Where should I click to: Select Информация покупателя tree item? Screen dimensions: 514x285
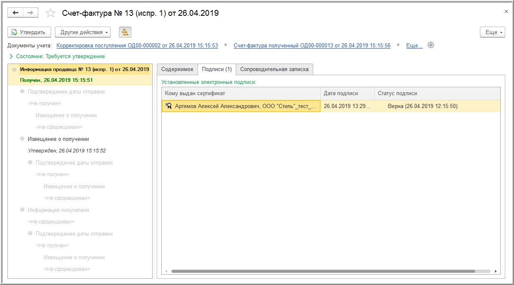(x=58, y=210)
